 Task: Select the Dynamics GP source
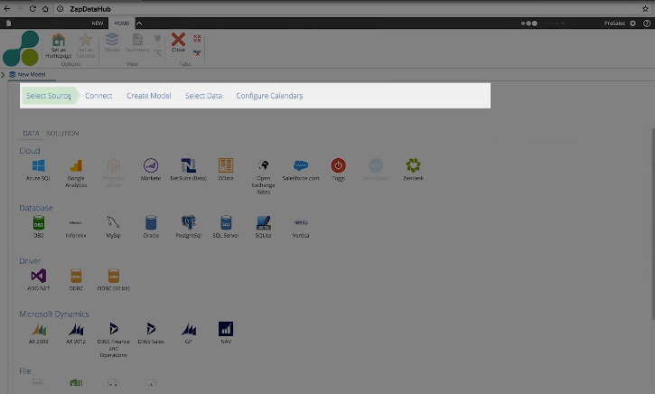tap(189, 333)
